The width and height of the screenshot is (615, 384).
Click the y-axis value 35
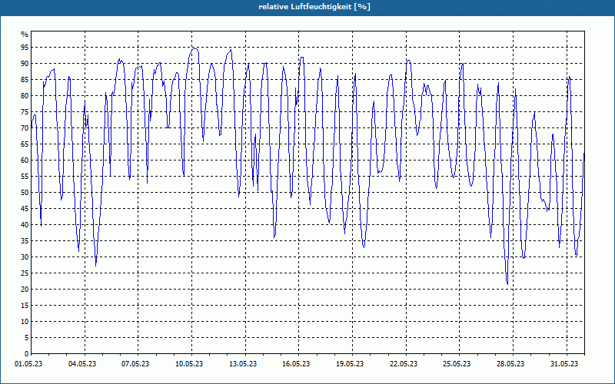(x=25, y=240)
